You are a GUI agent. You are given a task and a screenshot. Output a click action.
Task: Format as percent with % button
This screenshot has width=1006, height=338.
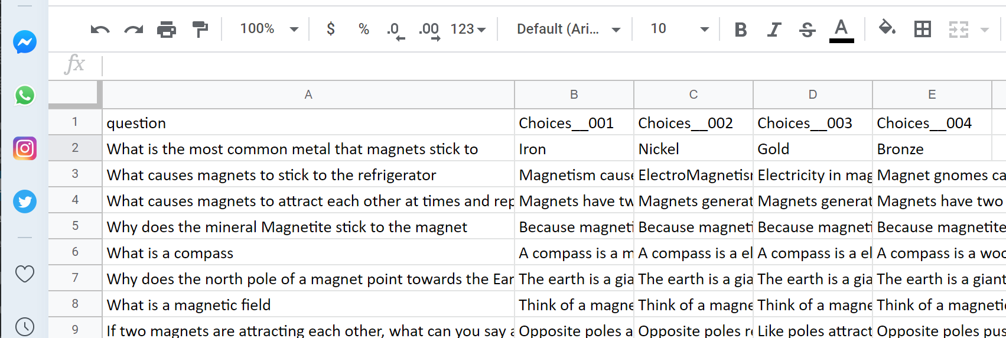(x=364, y=29)
